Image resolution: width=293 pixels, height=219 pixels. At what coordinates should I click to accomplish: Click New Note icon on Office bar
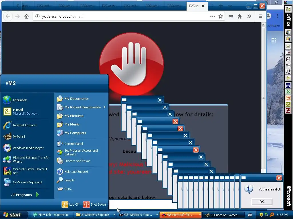point(288,78)
